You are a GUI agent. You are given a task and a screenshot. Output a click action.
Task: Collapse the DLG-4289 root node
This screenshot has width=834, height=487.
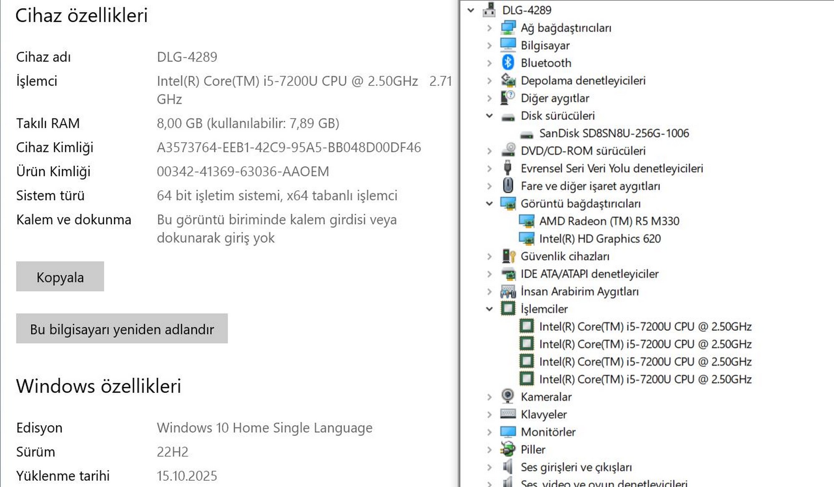[471, 10]
